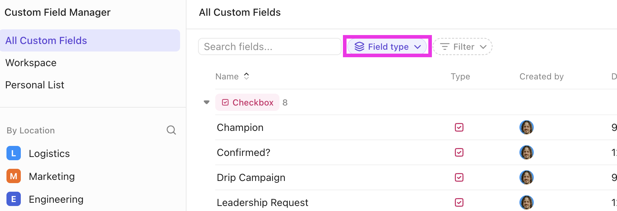This screenshot has height=211, width=617.
Task: Click the funnel icon in the Filter control
Action: [x=445, y=46]
